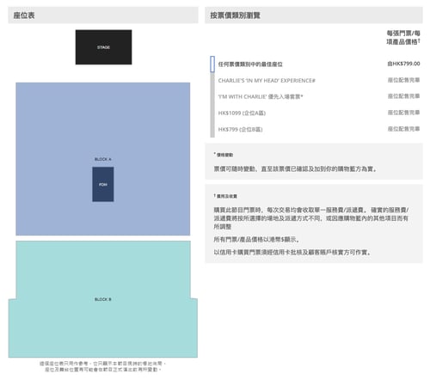Click the black STAGE box on map
Viewport: 430px width, 386px height.
(103, 47)
